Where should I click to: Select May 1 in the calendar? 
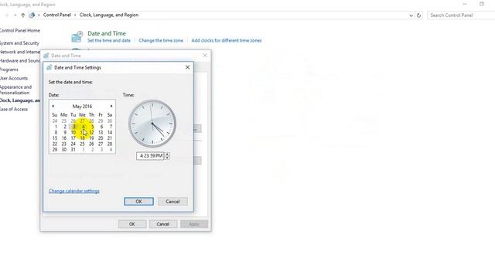(x=56, y=127)
